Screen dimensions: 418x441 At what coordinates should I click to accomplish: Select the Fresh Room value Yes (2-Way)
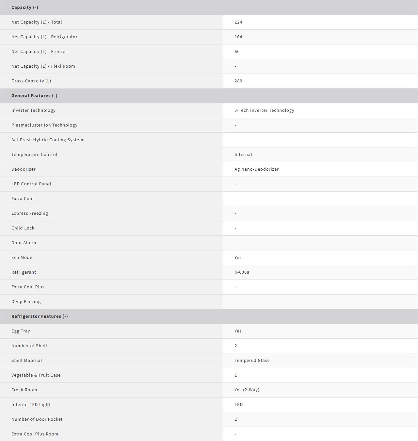tap(247, 390)
